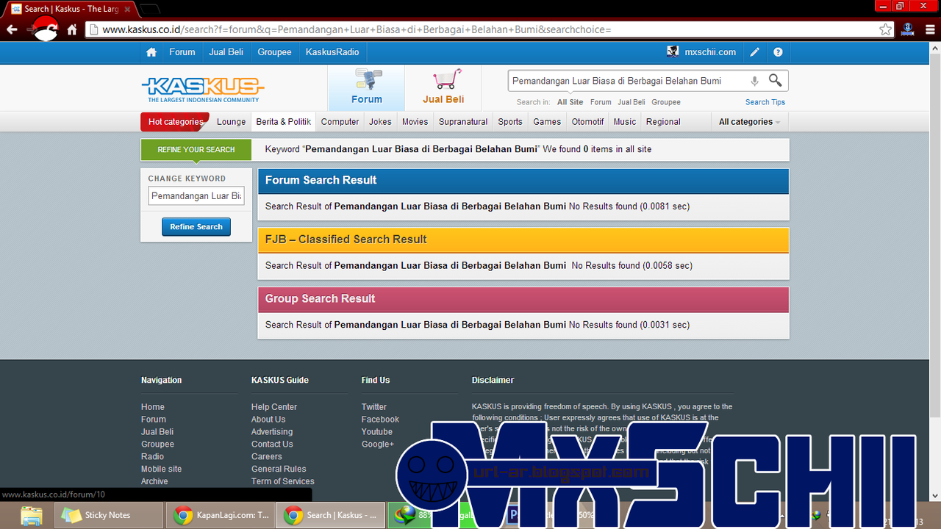Open the Supranatural category

click(463, 122)
